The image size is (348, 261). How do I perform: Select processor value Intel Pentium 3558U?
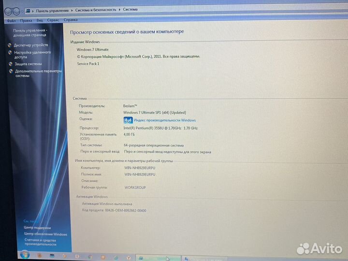tap(160, 128)
